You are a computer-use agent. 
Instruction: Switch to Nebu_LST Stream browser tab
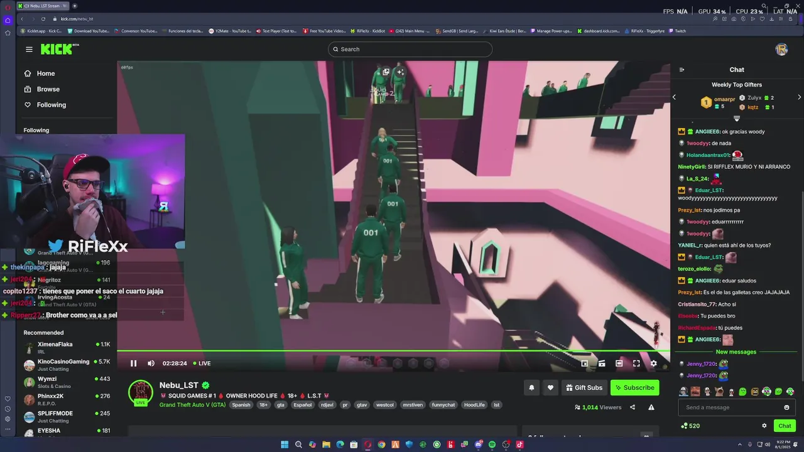pos(43,6)
